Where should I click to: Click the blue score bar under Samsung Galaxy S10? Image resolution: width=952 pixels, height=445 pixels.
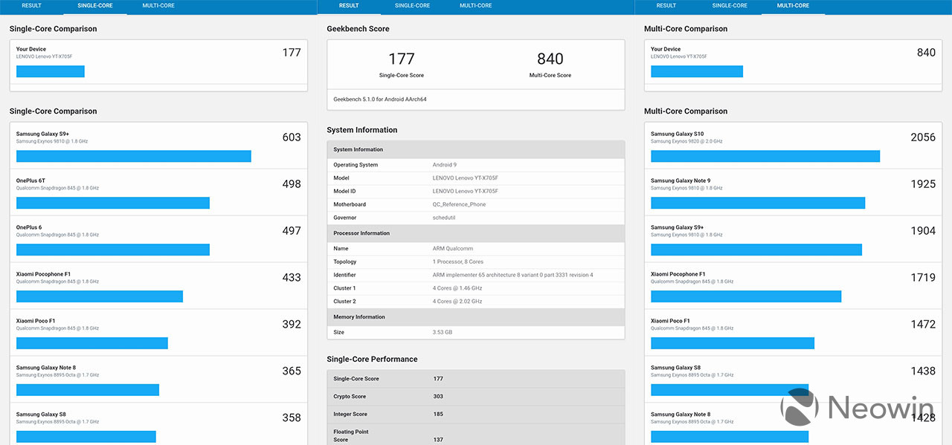[765, 156]
